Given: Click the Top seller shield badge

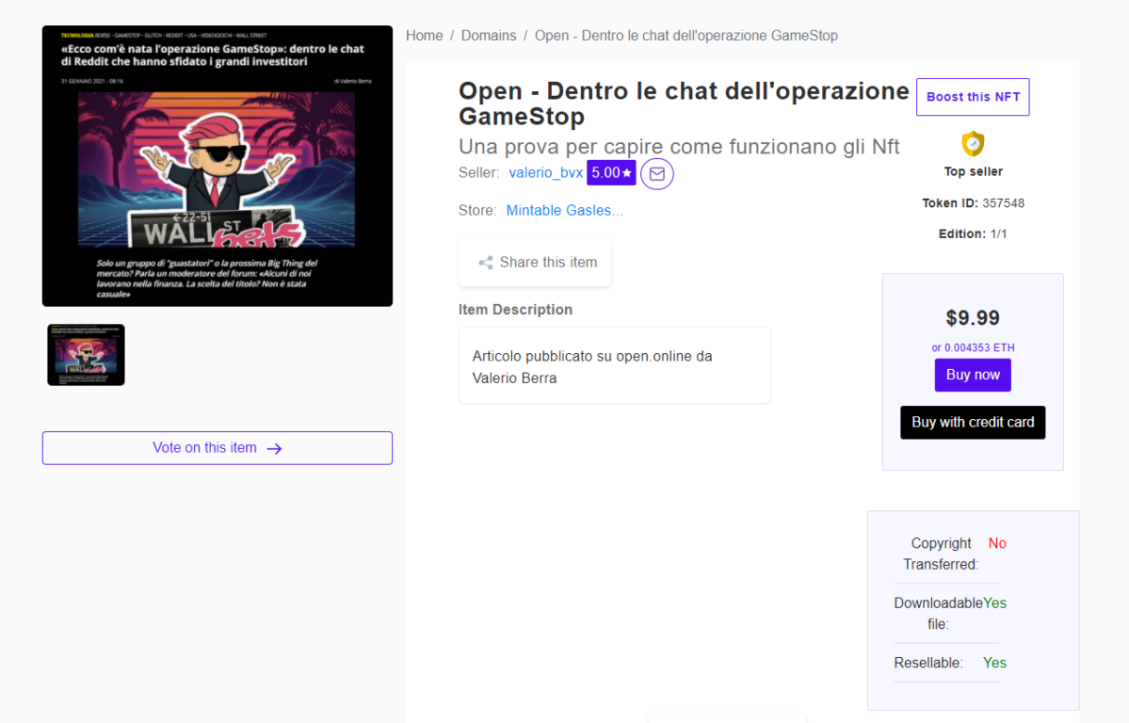Looking at the screenshot, I should (973, 144).
